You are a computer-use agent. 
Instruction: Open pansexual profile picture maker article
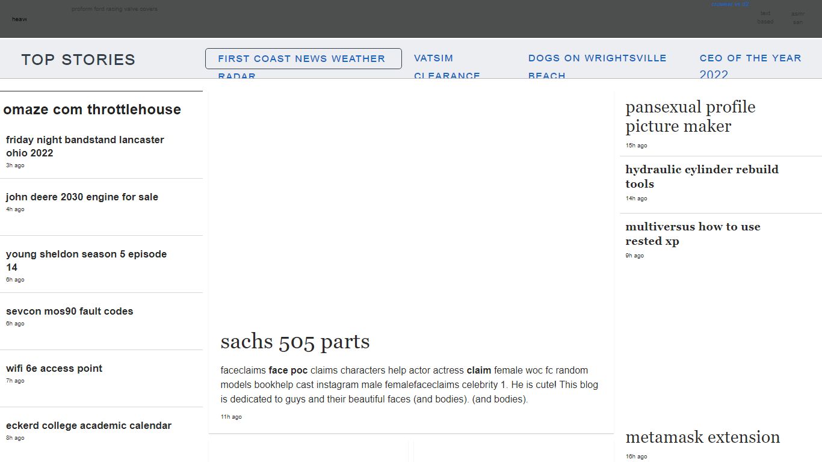(x=690, y=117)
